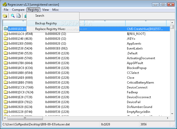
Task: Click folder icon of the selected 0x00001020 row
Action: pos(6,29)
